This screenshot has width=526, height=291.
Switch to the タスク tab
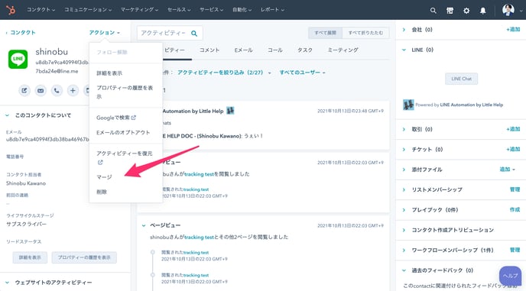[304, 50]
